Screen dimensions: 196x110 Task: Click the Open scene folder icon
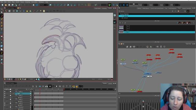point(6,5)
